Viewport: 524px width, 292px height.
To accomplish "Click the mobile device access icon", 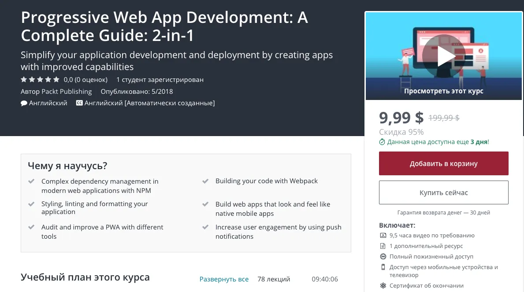I will 383,267.
